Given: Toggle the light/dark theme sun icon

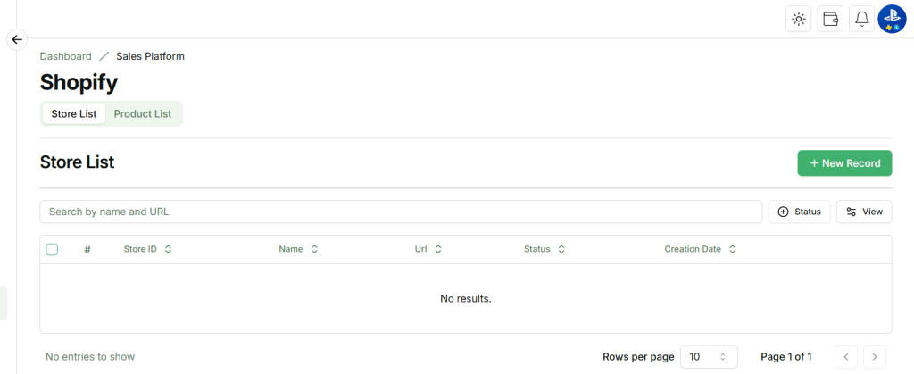Looking at the screenshot, I should click(798, 19).
